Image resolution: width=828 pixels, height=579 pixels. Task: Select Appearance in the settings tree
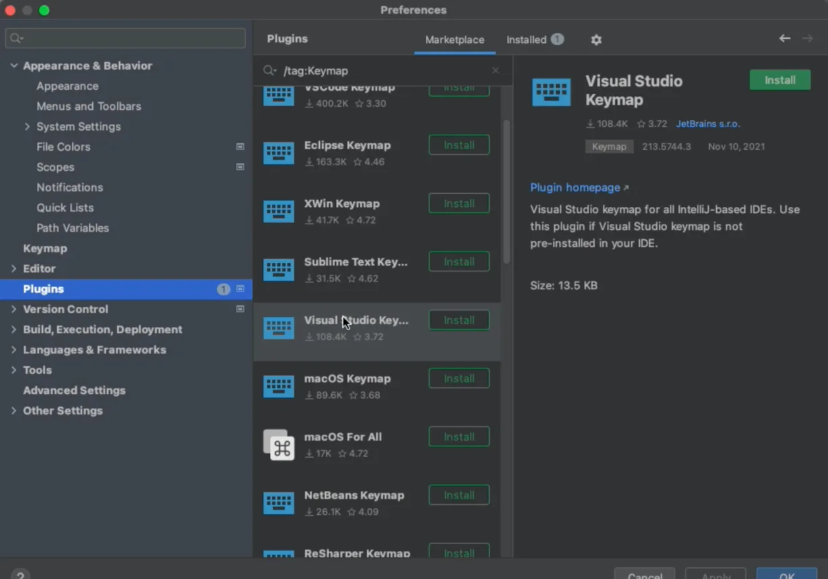pos(68,86)
